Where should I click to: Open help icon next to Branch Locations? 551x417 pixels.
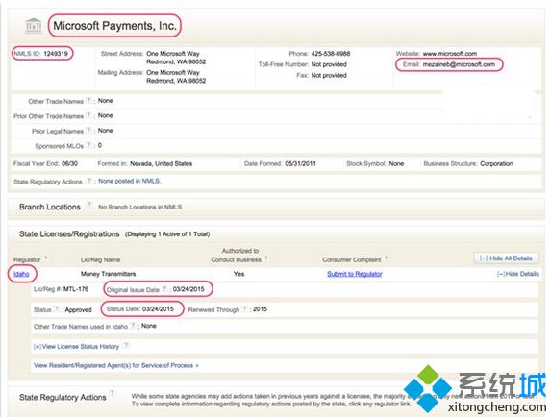tap(89, 205)
